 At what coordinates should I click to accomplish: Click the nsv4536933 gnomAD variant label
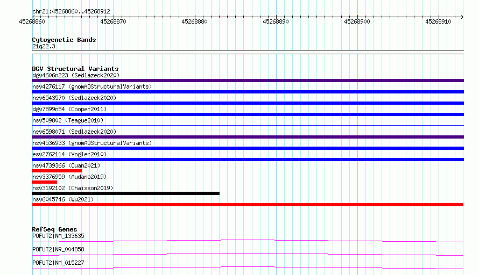[92, 143]
